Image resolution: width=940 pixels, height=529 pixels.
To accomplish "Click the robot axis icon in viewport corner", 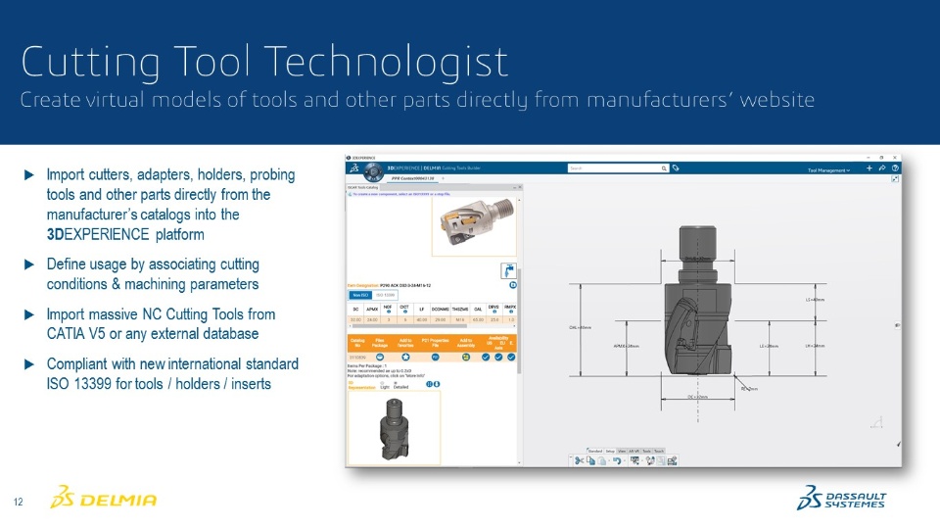I will pos(876,422).
